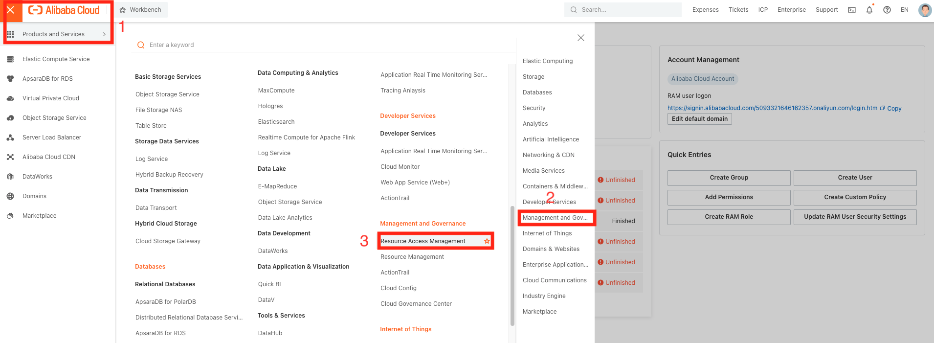This screenshot has height=343, width=934.
Task: Click Create Group button
Action: point(729,178)
